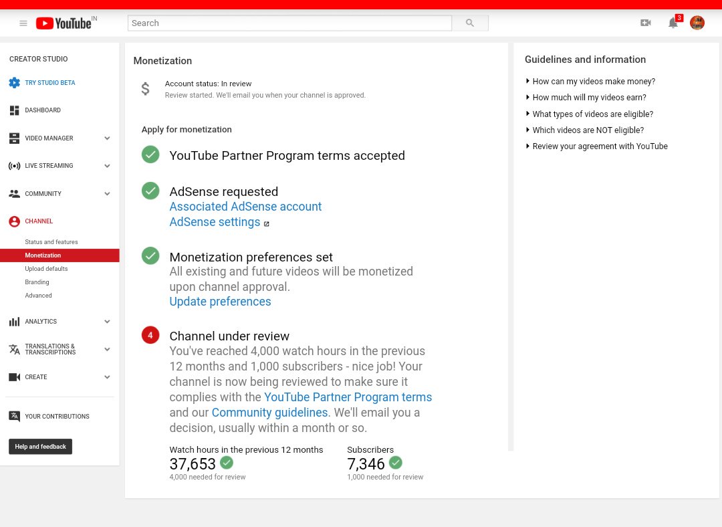
Task: Click green check beside AdSense requested
Action: 150,191
